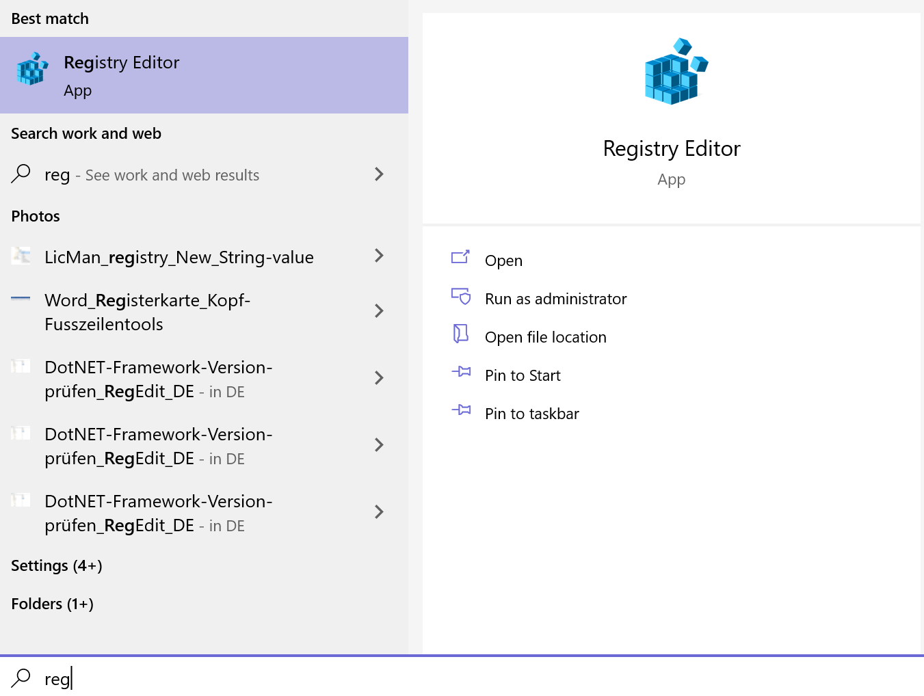This screenshot has width=924, height=696.
Task: Select Open file location
Action: tap(546, 338)
